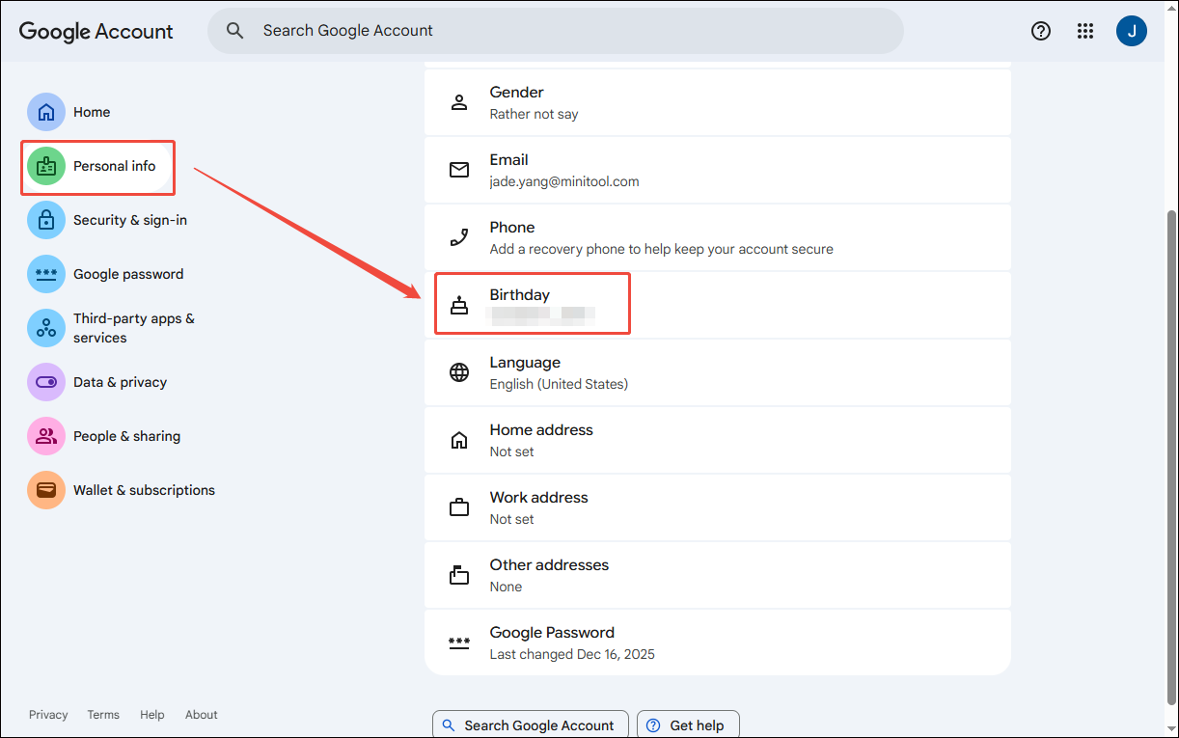This screenshot has height=738, width=1179.
Task: Click the Home address house icon
Action: coord(459,440)
